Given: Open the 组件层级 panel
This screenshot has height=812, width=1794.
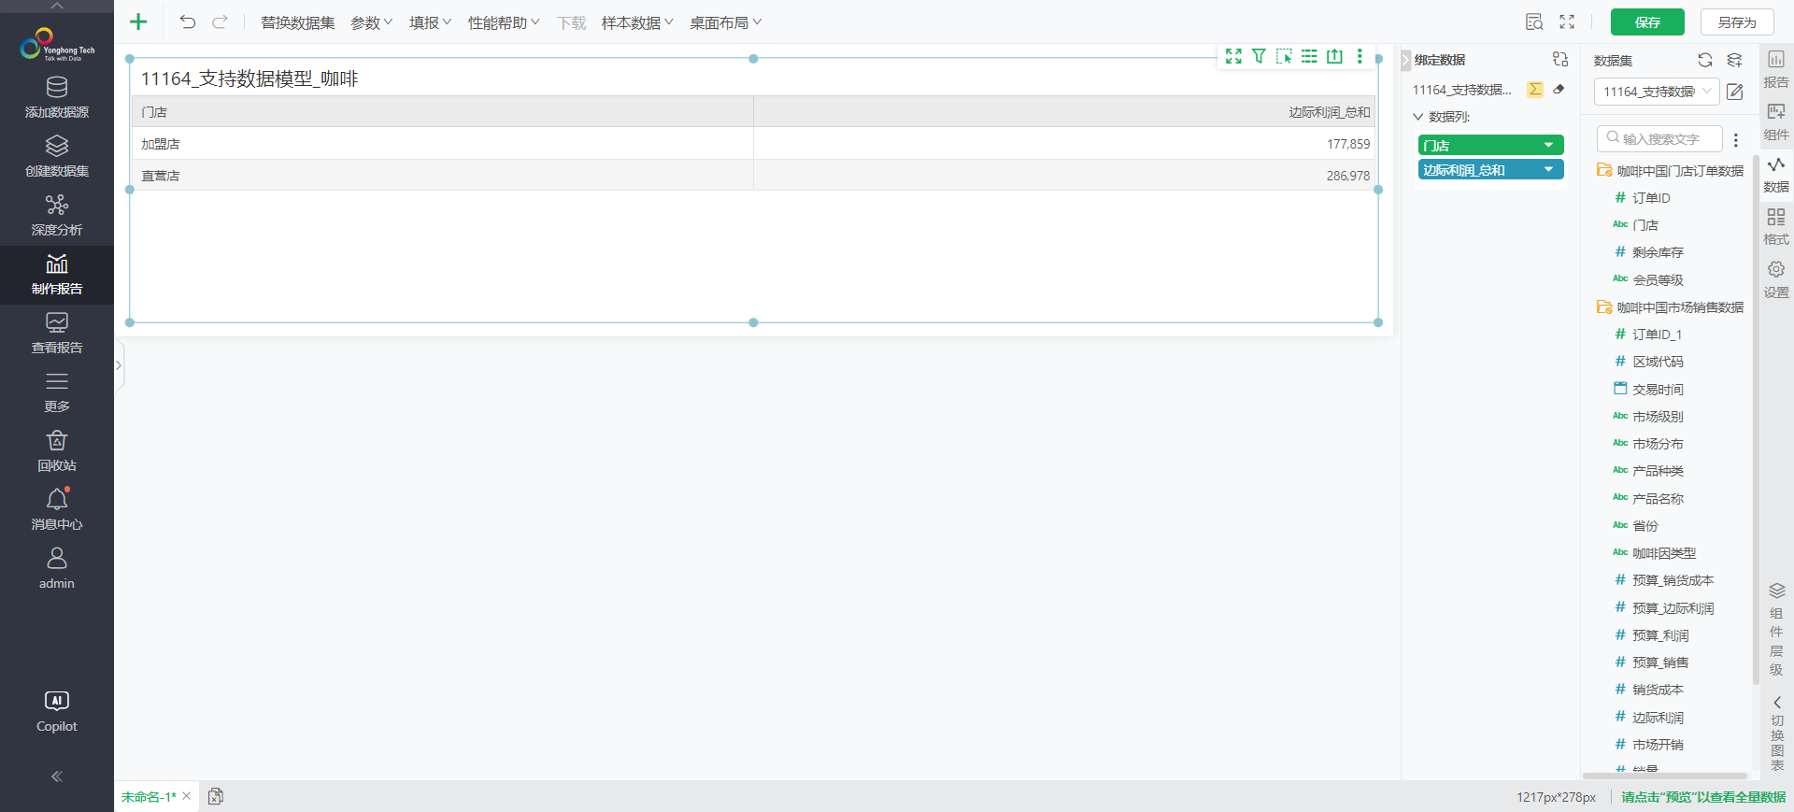Looking at the screenshot, I should (x=1776, y=629).
